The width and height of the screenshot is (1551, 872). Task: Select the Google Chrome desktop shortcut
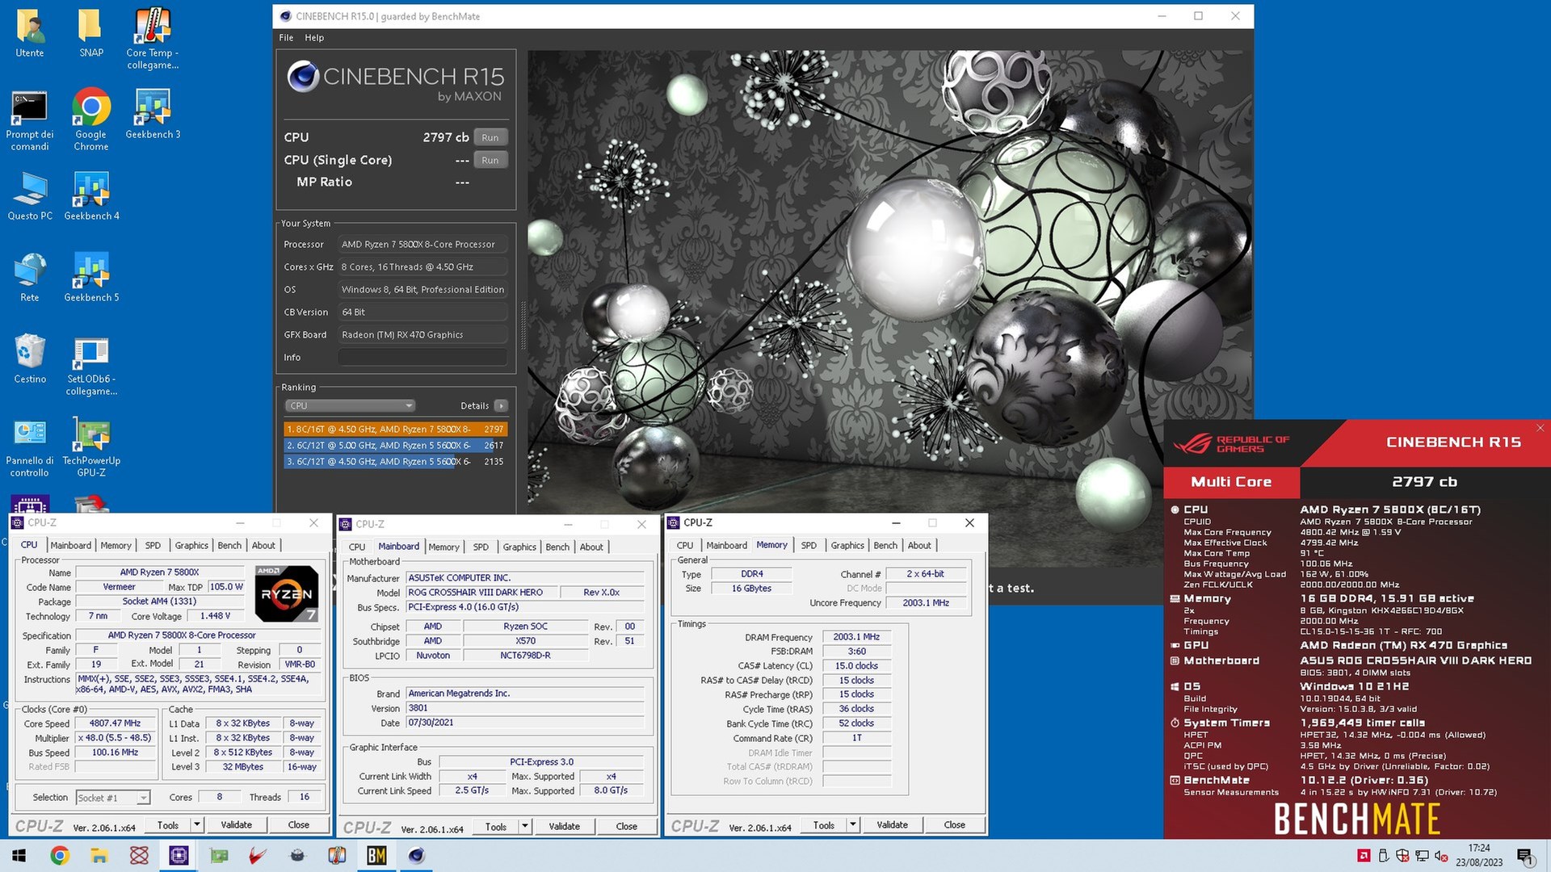(x=91, y=120)
